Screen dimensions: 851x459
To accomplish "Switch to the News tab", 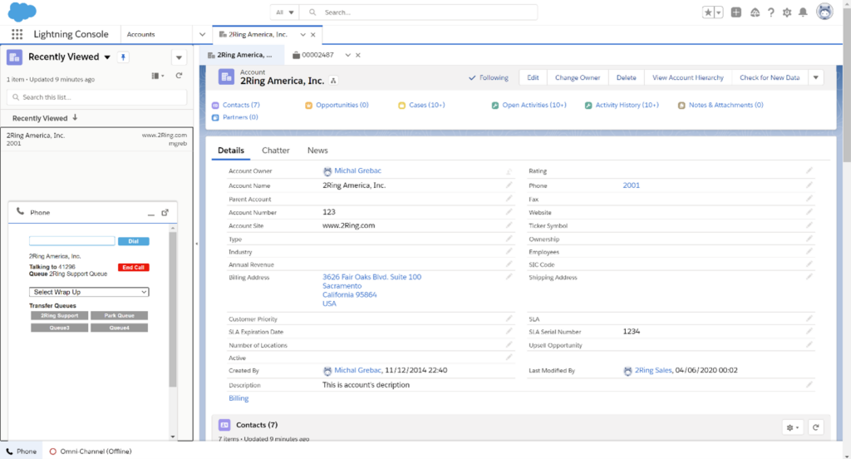I will coord(317,151).
